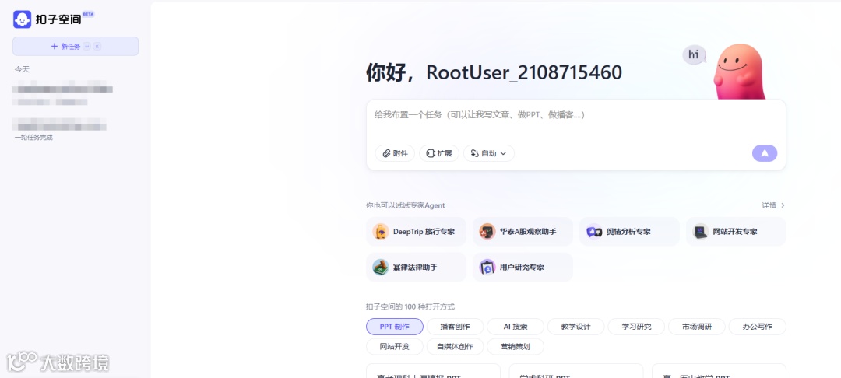Choose the DeepTrip 旅行专家 suitcase icon
841x378 pixels.
380,232
